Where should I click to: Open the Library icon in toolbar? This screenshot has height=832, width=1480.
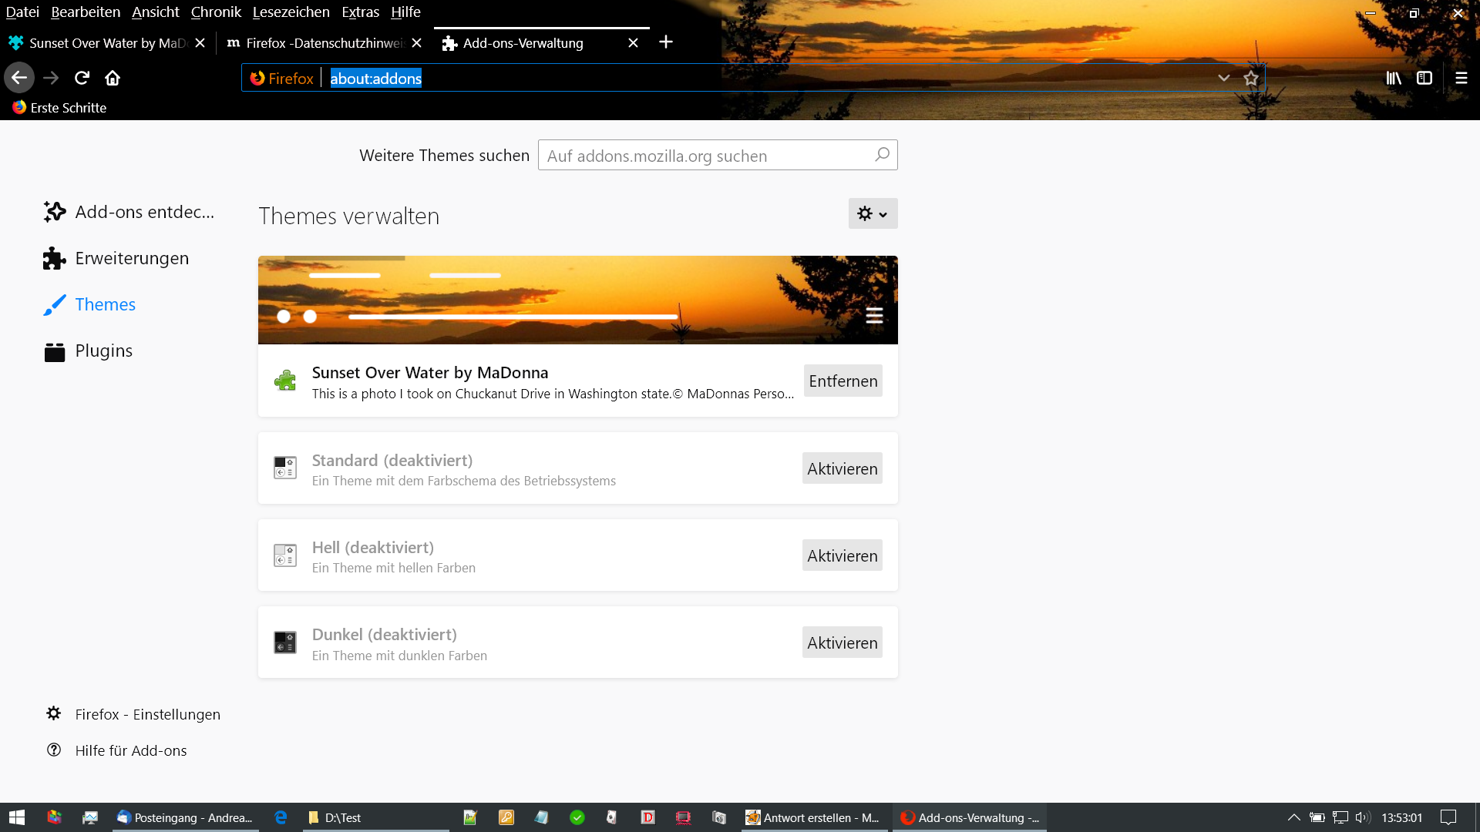1394,78
